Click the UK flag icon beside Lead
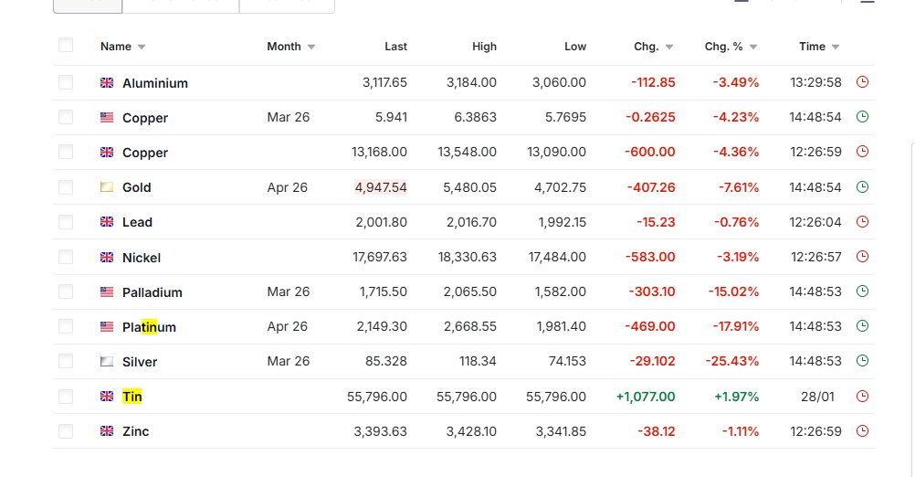Viewport: 915px width, 477px height. (x=107, y=222)
